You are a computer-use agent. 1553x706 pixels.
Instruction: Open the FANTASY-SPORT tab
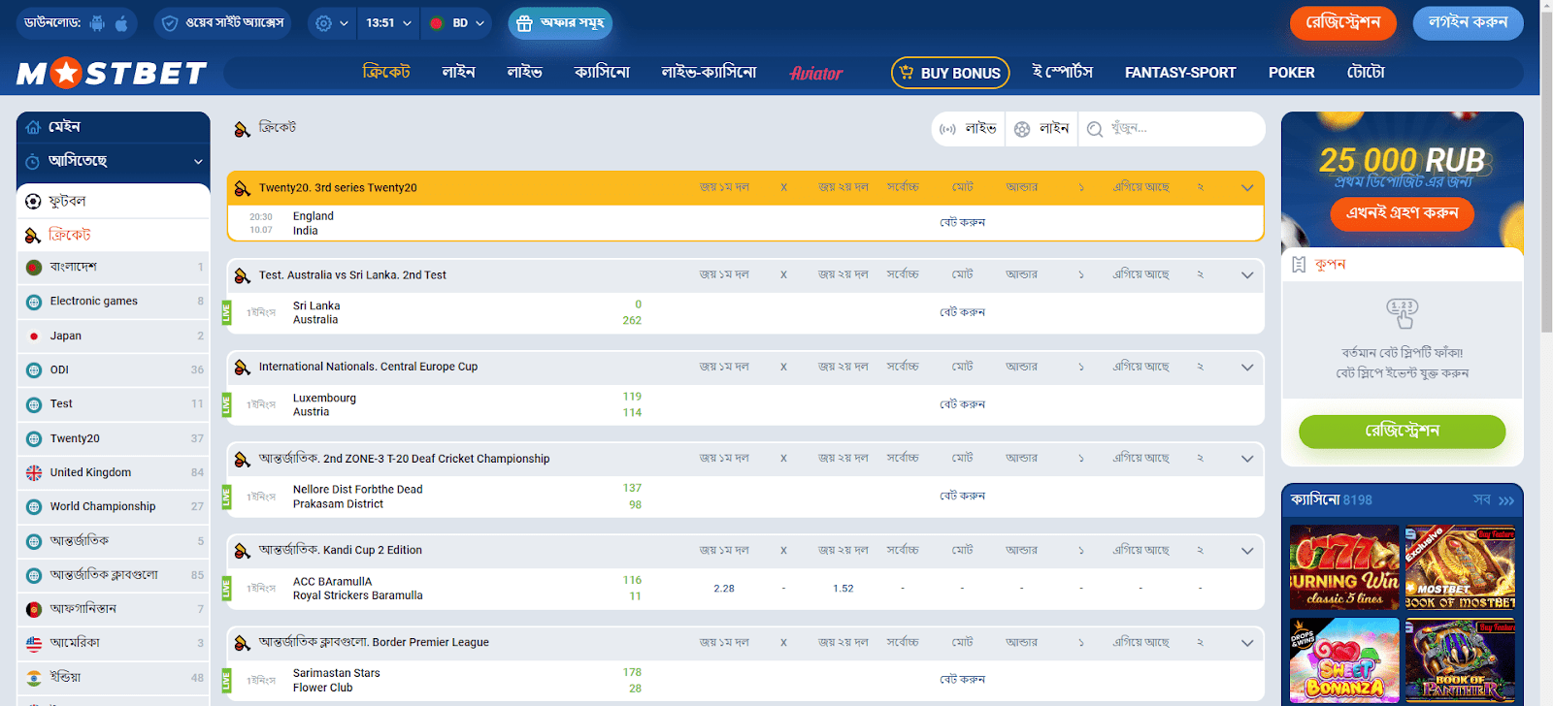[1180, 73]
